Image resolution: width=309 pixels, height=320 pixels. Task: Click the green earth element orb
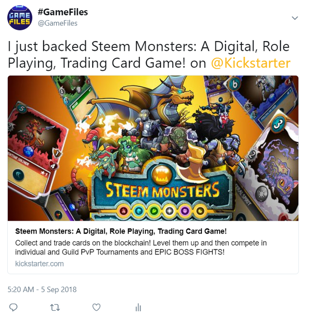154,211
